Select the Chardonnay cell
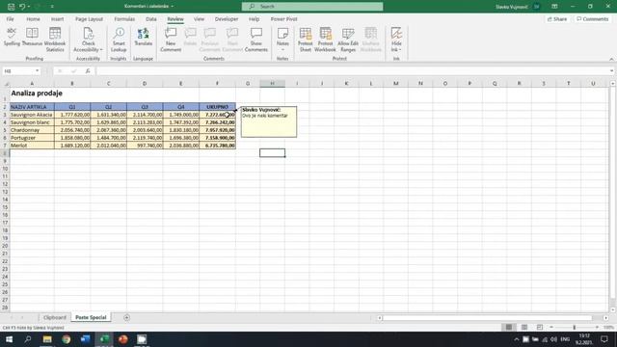Image resolution: width=617 pixels, height=347 pixels. click(32, 130)
